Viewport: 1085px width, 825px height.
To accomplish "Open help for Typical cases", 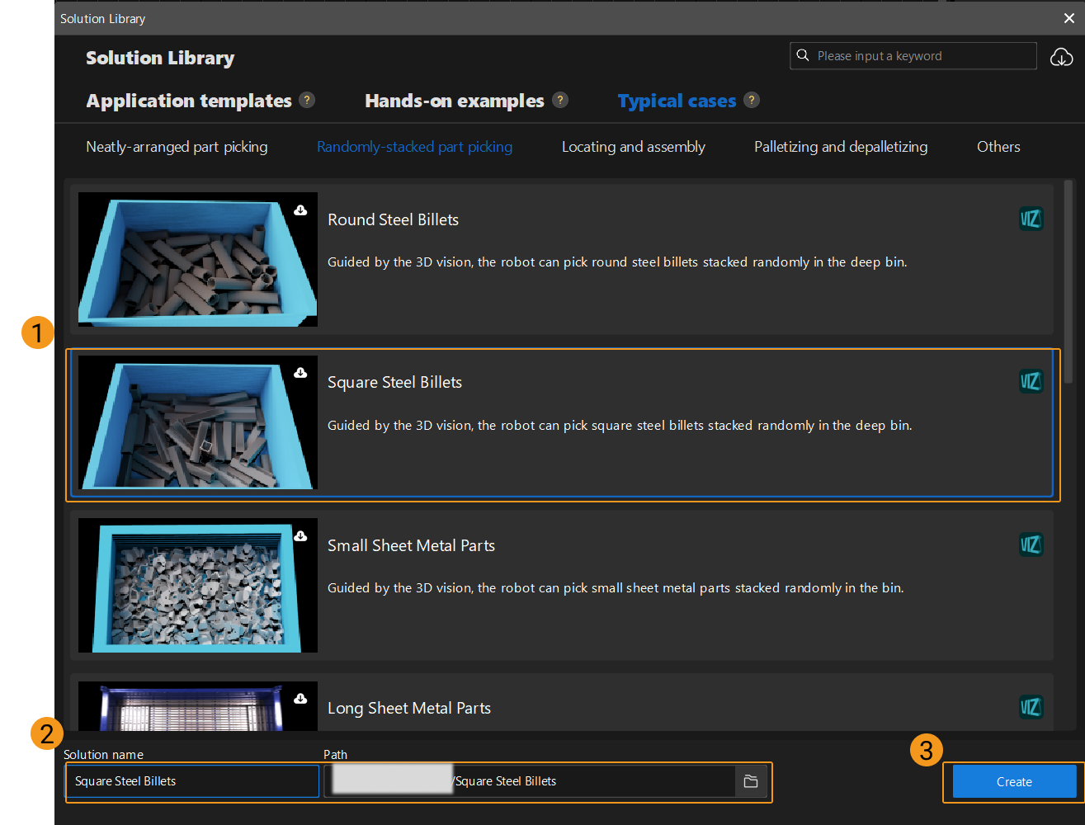I will [x=752, y=100].
